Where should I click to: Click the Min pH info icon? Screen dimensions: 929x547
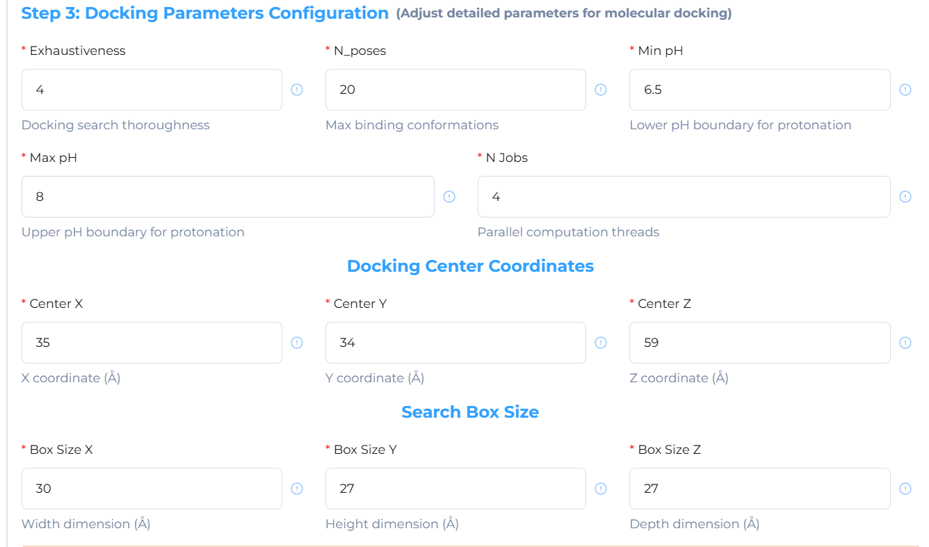[x=905, y=90]
